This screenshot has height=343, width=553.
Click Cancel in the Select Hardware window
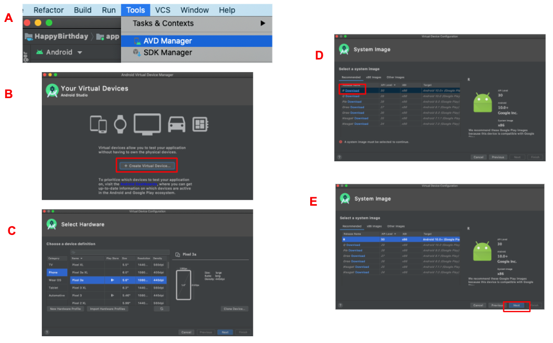pos(186,332)
